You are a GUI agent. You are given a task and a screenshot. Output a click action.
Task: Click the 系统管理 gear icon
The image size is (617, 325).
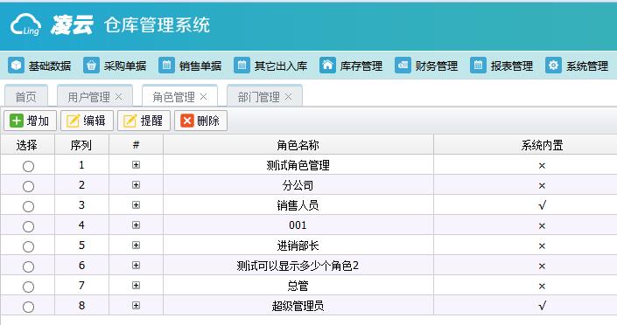[553, 66]
